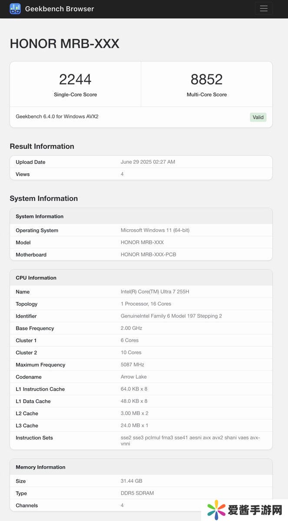Click the CPU Information table header
This screenshot has width=288, height=521.
click(x=36, y=278)
